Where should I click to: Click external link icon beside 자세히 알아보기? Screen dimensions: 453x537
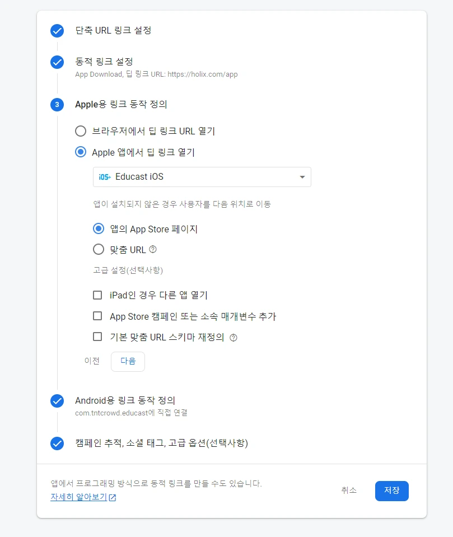pos(113,498)
